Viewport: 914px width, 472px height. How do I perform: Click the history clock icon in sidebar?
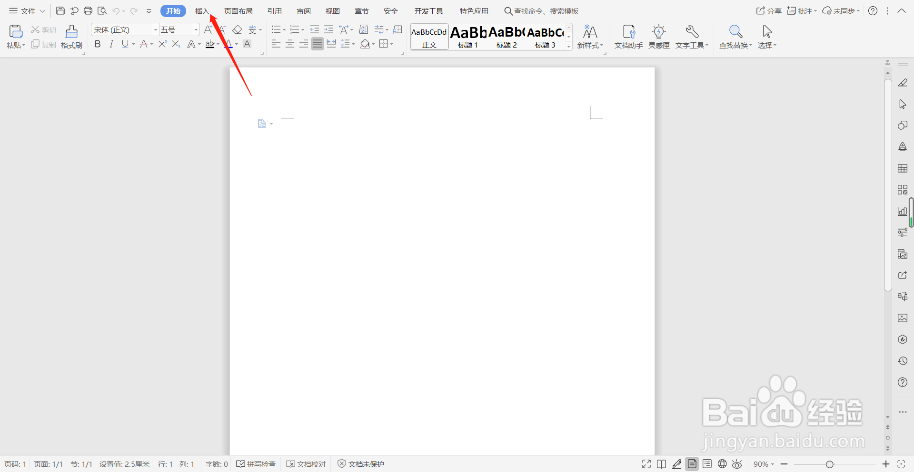click(903, 361)
